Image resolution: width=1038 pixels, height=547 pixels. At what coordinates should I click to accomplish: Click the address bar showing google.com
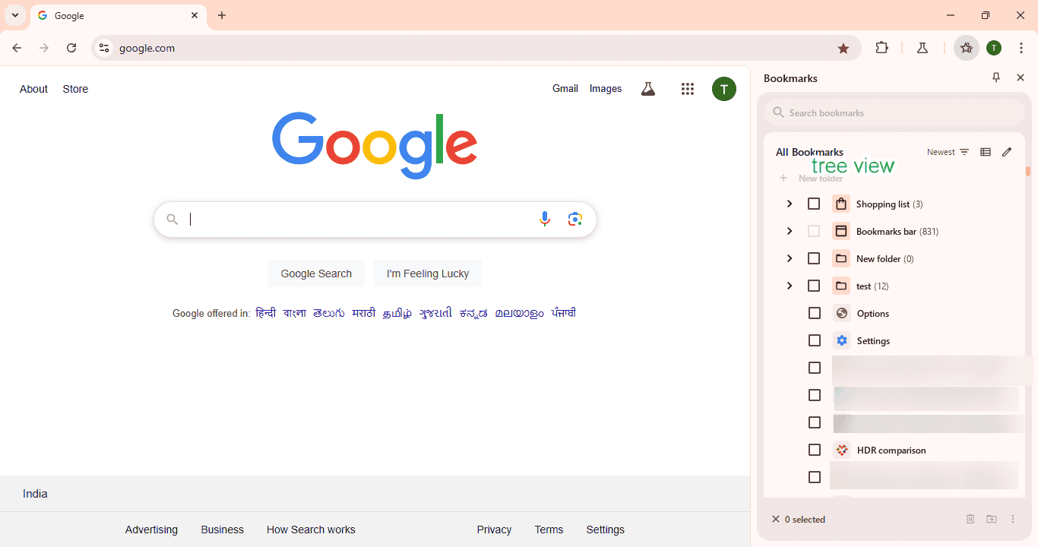tap(475, 48)
